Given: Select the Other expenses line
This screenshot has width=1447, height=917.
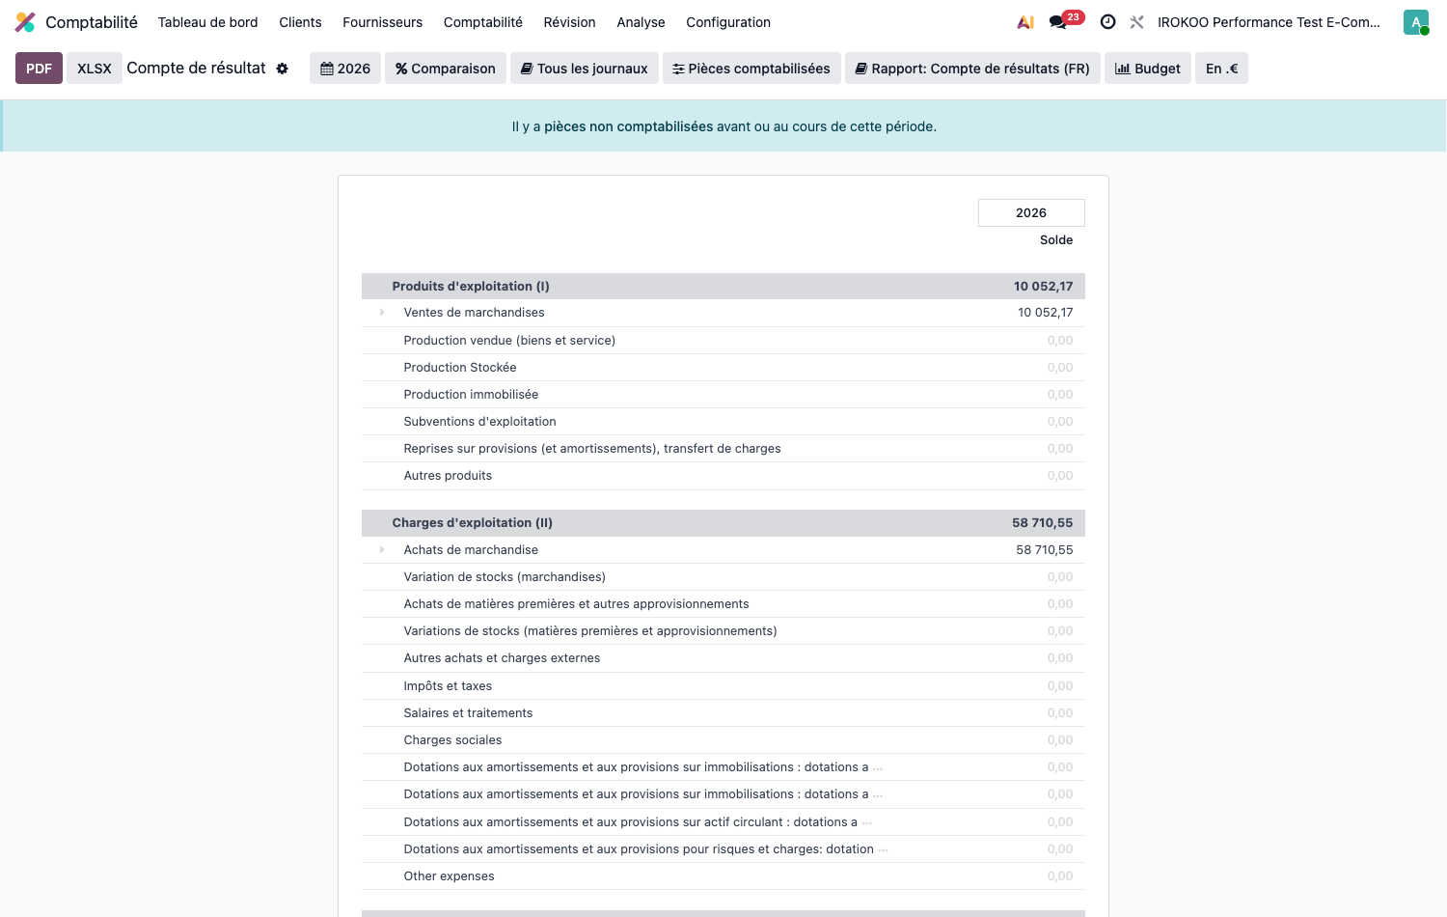Looking at the screenshot, I should click(723, 876).
